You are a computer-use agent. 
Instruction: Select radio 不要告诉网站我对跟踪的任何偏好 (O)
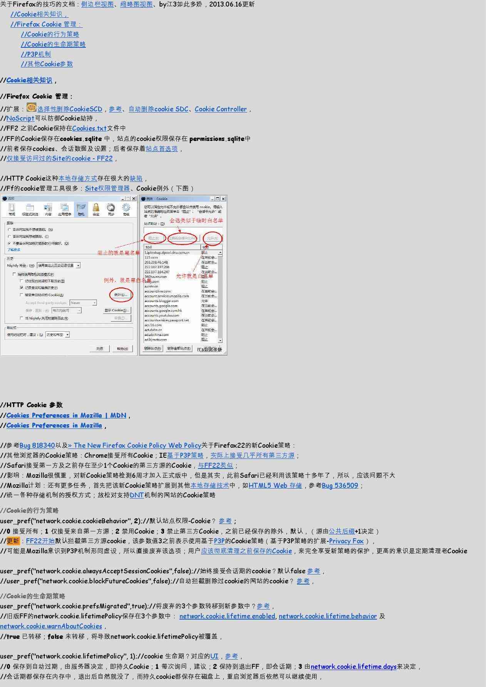(10, 244)
